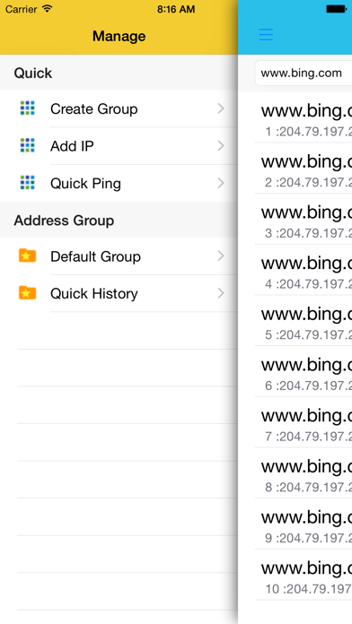Select ping result row 3
The width and height of the screenshot is (352, 624).
304,219
